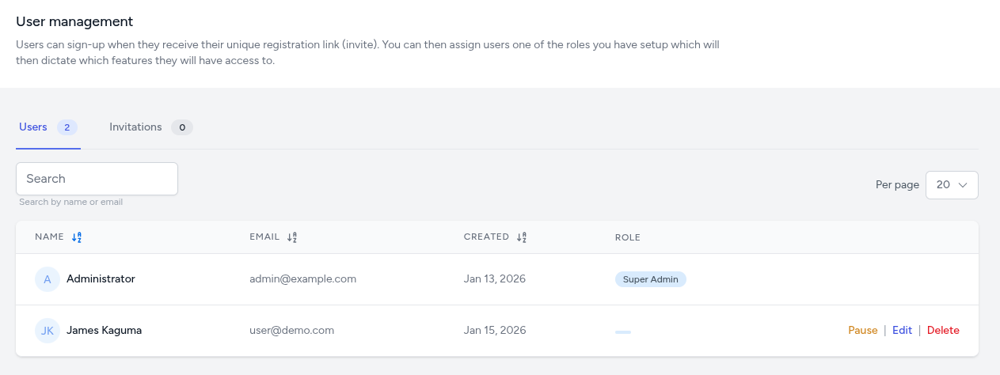This screenshot has width=1000, height=375.
Task: Click the Invitations count badge
Action: pos(182,127)
